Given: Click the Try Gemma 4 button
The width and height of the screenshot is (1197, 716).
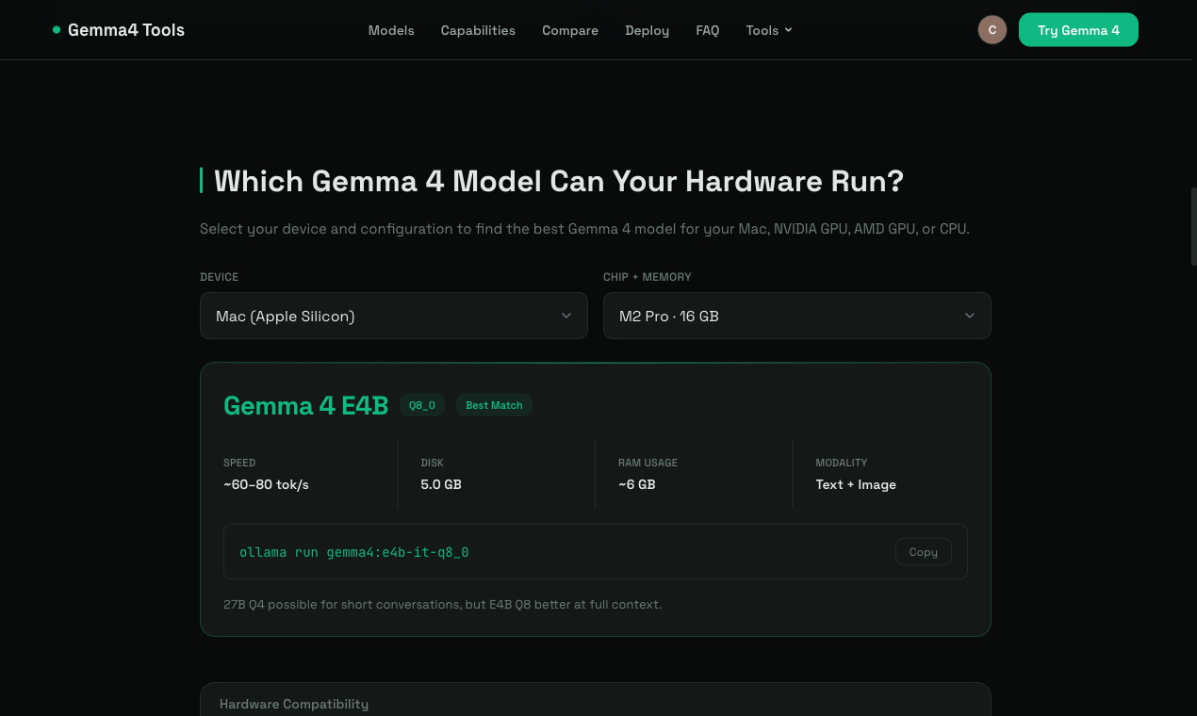Looking at the screenshot, I should (1078, 29).
